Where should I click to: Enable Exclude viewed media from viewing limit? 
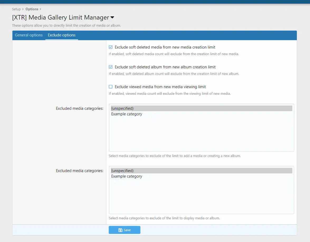[111, 87]
